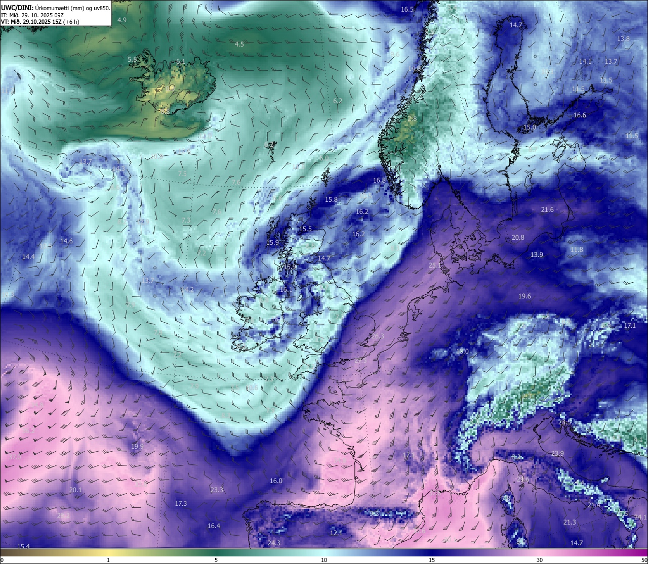648x564 pixels.
Task: Click the 15.8 value on the map
Action: point(331,200)
